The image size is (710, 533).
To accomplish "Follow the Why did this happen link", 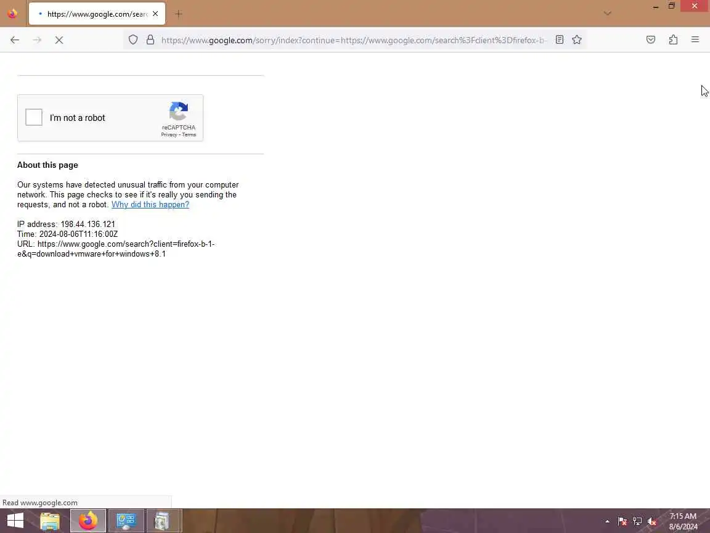I will coord(150,204).
